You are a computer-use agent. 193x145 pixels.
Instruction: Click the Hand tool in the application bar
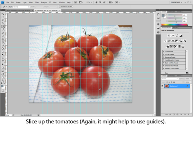coord(96,2)
